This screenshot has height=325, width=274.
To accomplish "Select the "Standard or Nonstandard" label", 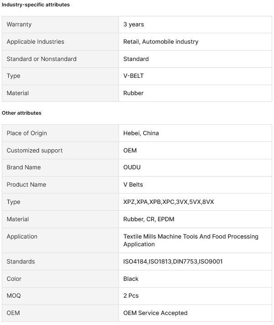I will coord(41,59).
